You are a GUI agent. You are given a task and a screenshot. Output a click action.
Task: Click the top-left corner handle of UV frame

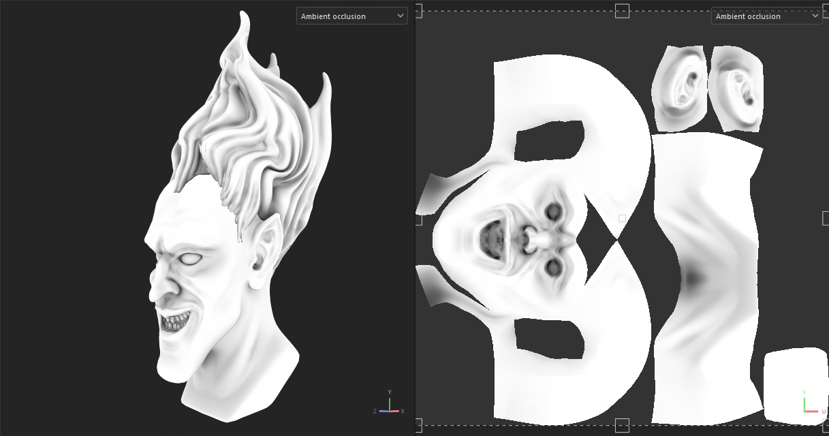click(x=418, y=11)
